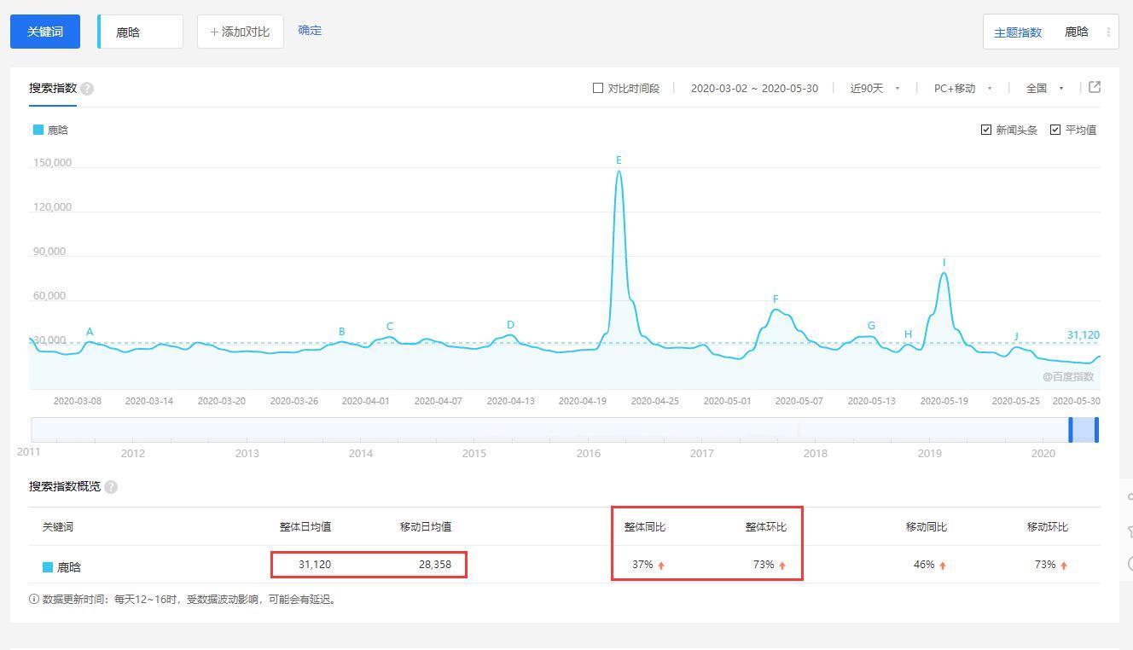The width and height of the screenshot is (1133, 650).
Task: Click the highlighted timeline range selection
Action: point(1084,429)
